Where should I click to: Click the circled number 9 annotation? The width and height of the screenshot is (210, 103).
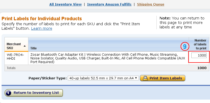[185, 47]
